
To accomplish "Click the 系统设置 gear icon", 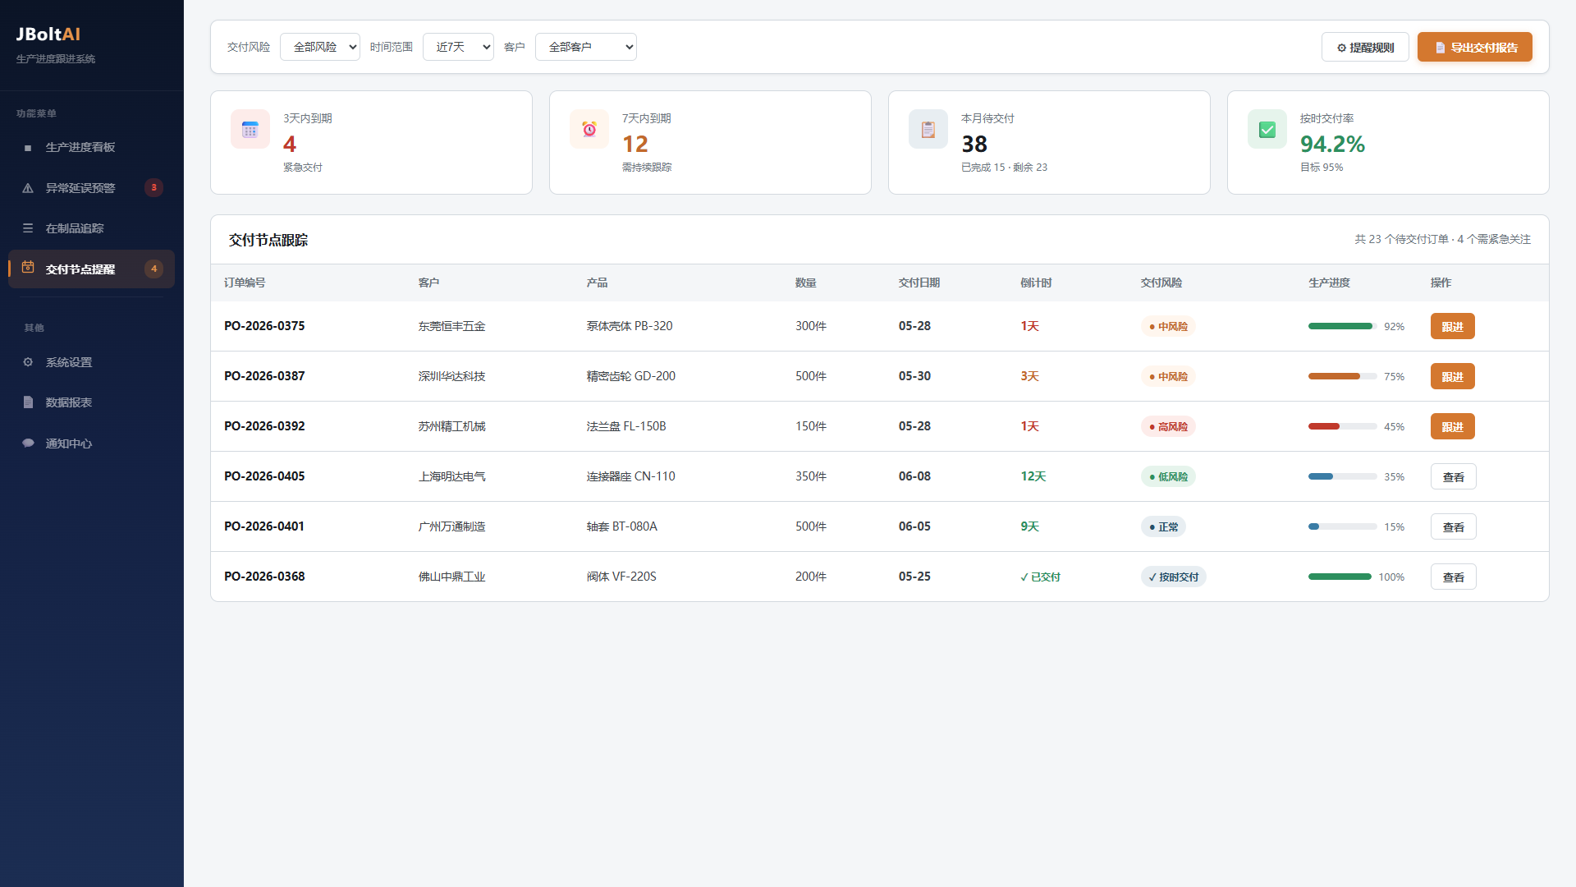I will click(x=28, y=362).
